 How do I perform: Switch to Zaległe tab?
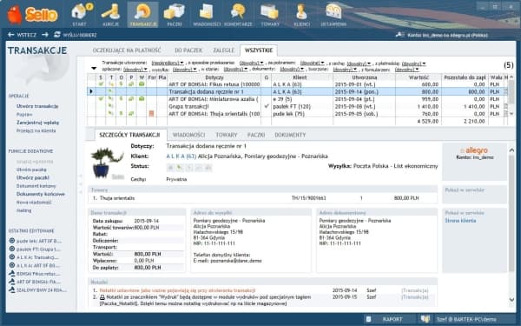[x=223, y=50]
